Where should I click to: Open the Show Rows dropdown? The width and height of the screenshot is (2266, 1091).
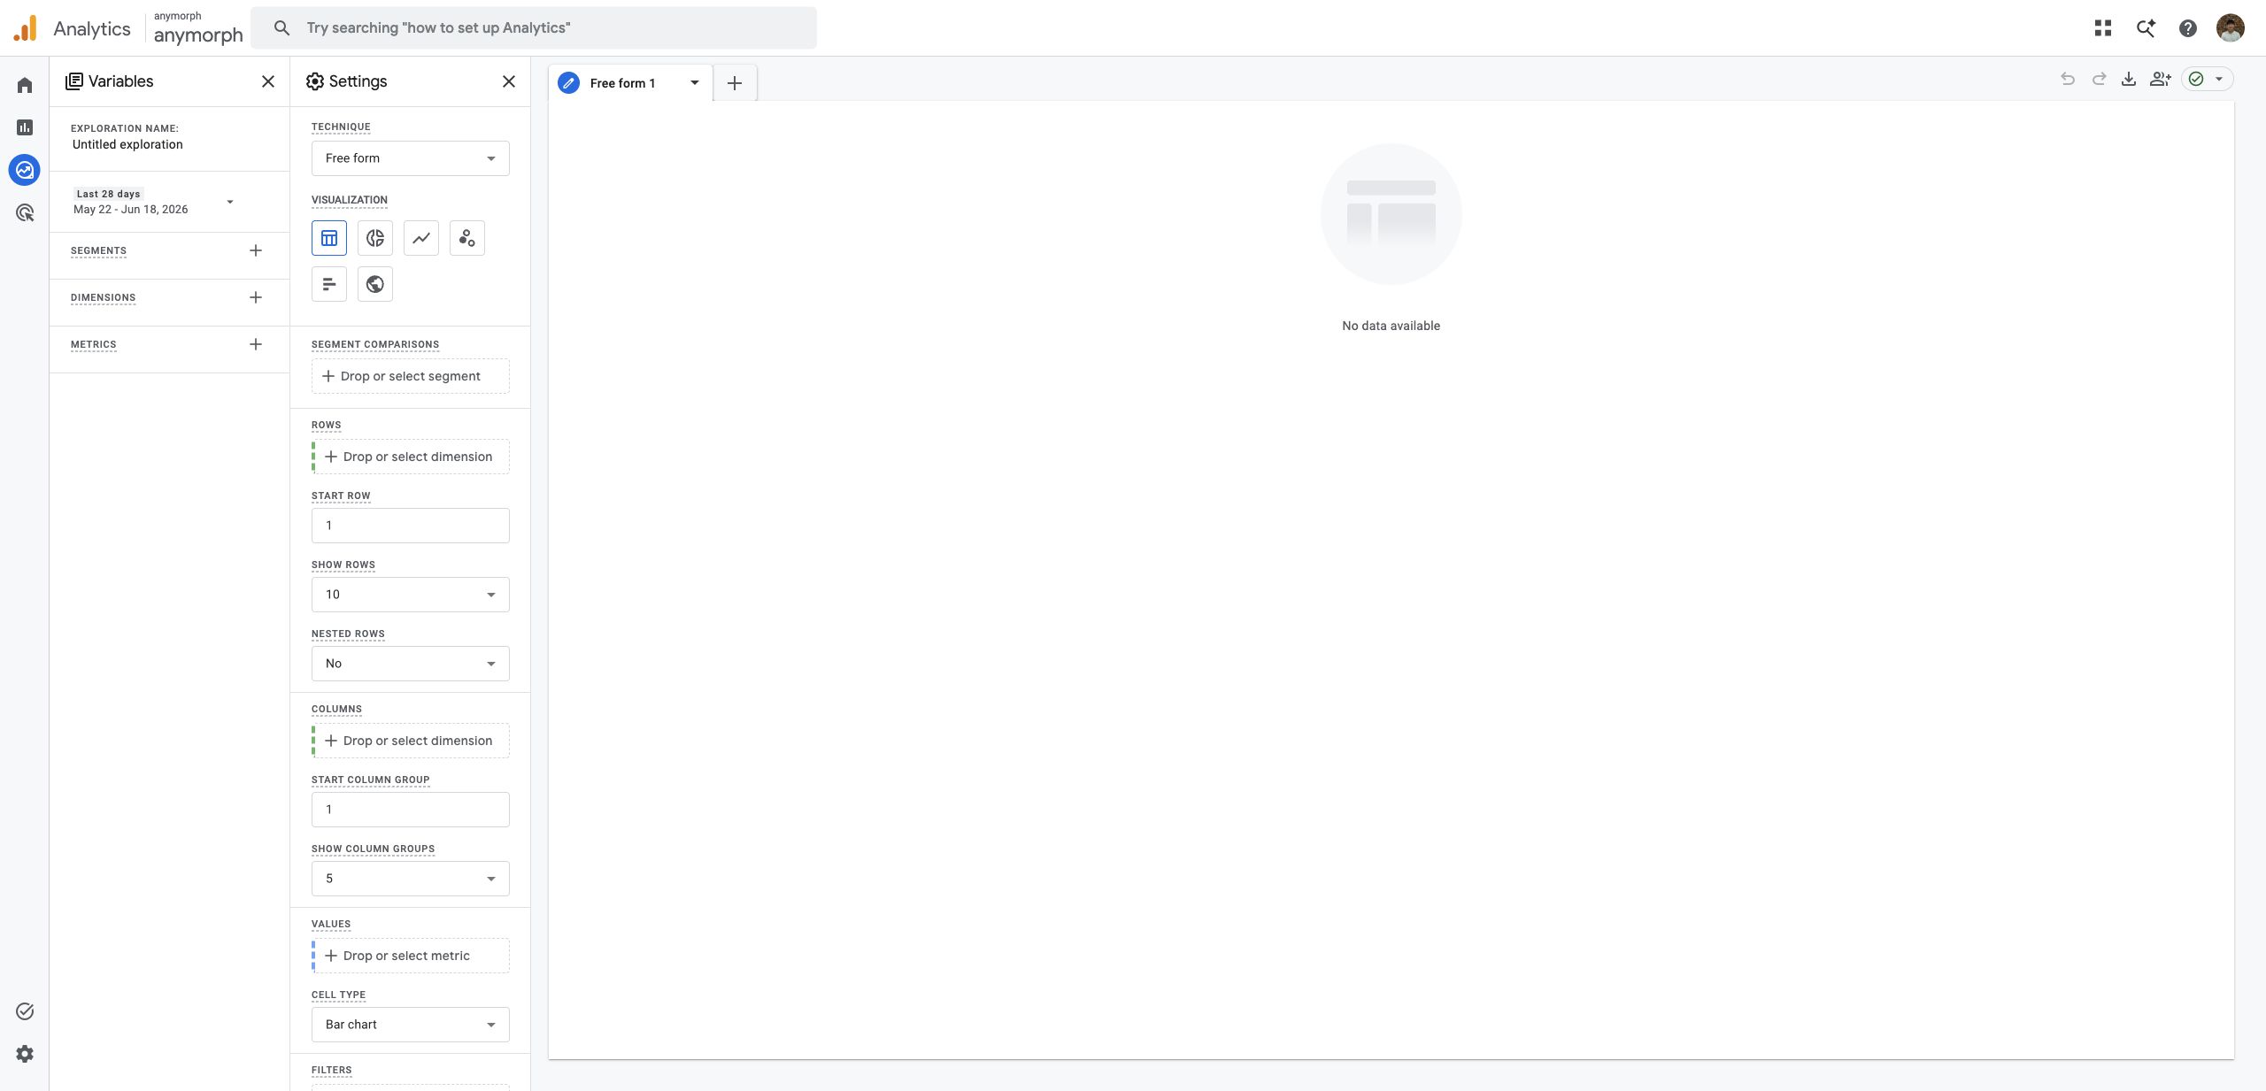[411, 595]
